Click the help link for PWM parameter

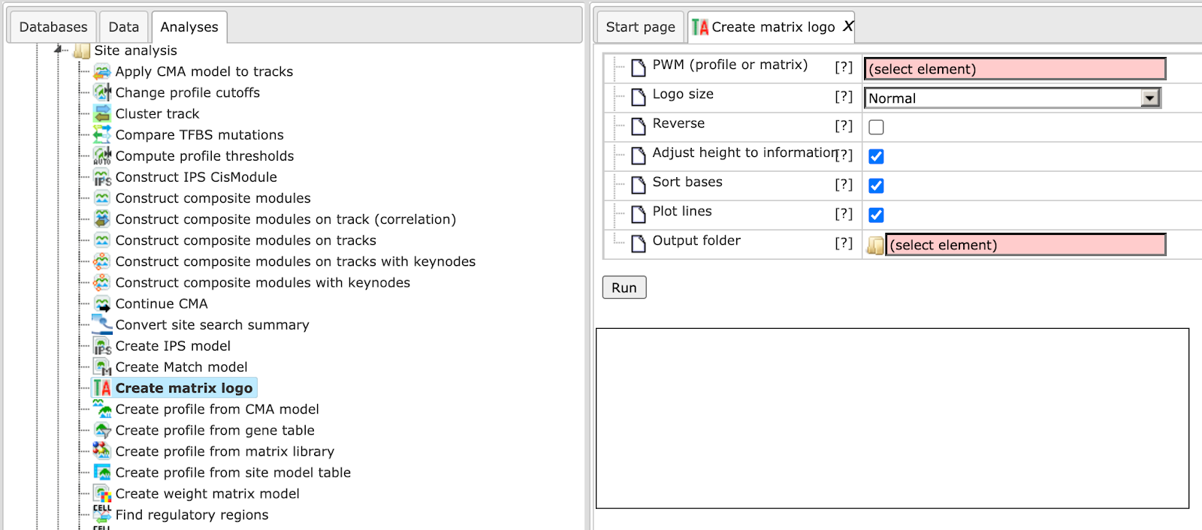[x=844, y=67]
